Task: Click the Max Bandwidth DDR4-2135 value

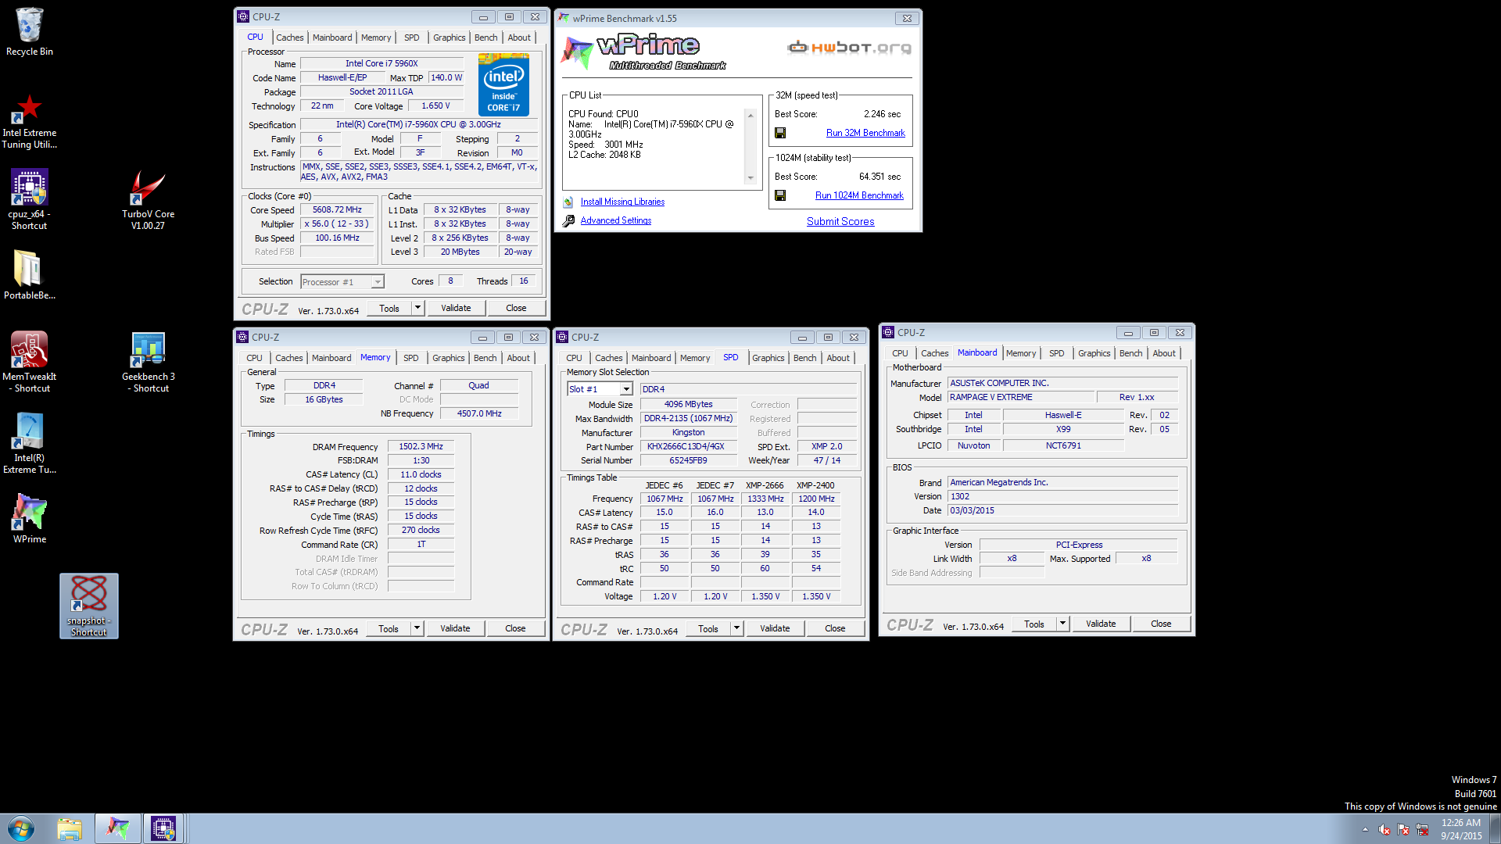Action: [x=688, y=419]
